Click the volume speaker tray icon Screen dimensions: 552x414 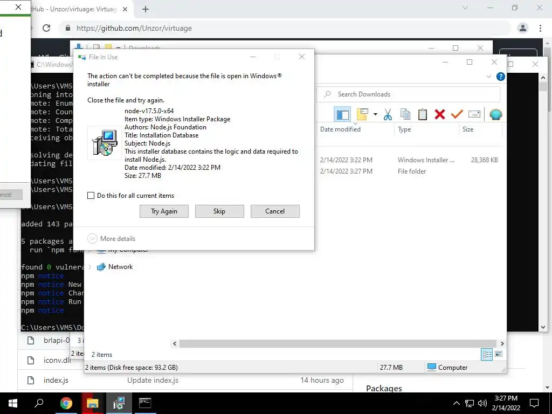(x=482, y=403)
